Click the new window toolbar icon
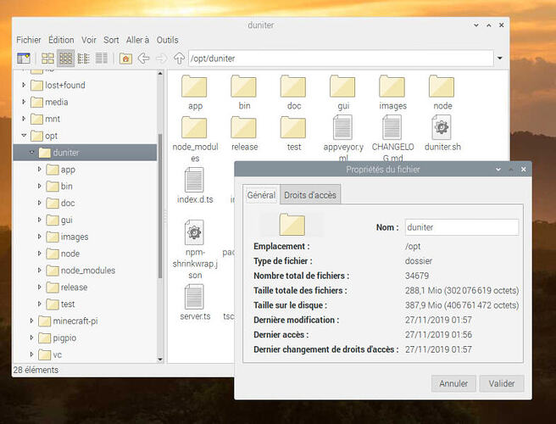This screenshot has height=424, width=556. (x=24, y=59)
